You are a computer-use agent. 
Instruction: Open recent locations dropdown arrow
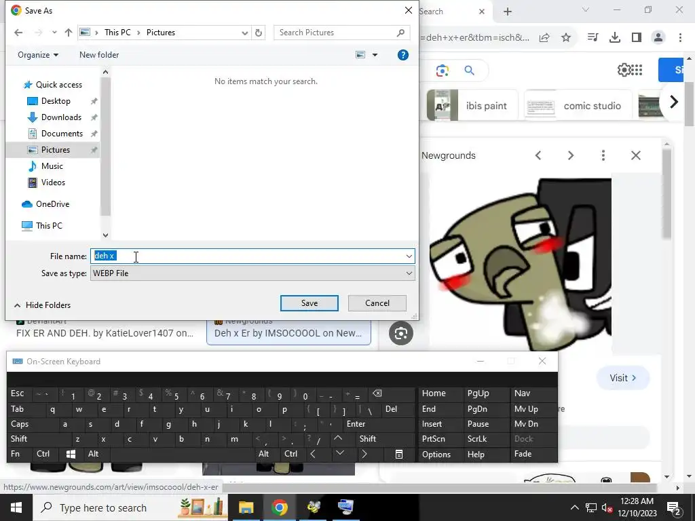pos(54,33)
